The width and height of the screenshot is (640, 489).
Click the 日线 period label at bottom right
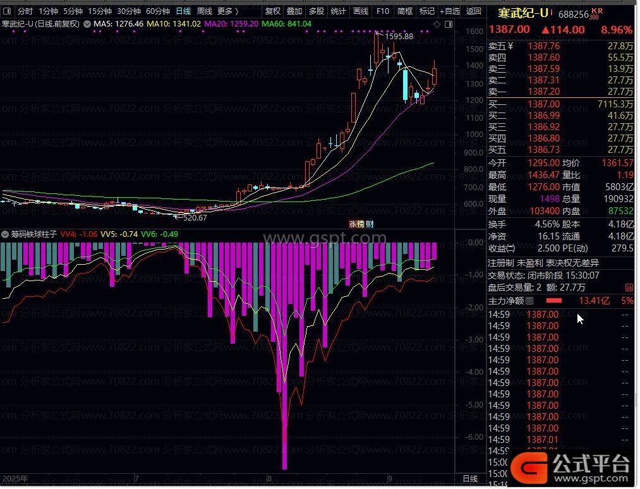point(470,479)
